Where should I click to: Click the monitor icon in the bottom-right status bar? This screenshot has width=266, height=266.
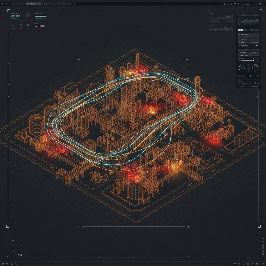(235, 264)
